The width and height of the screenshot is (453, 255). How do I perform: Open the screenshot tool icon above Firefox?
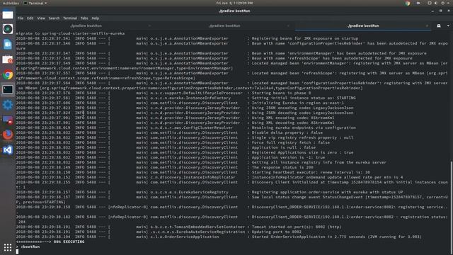click(8, 120)
